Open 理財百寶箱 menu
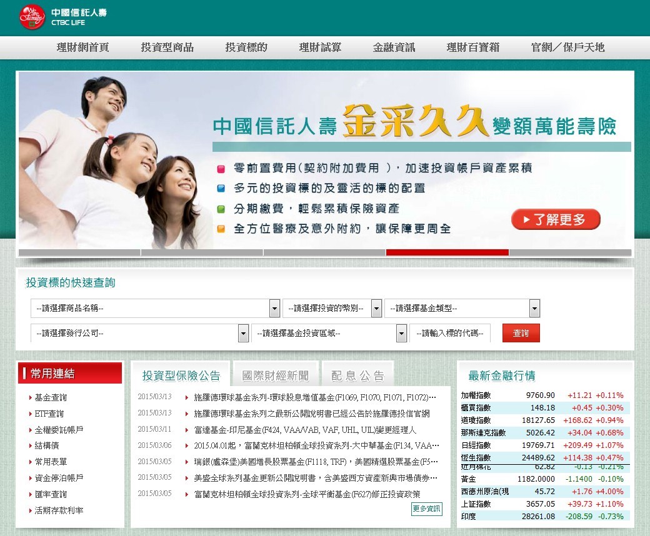 [x=473, y=47]
